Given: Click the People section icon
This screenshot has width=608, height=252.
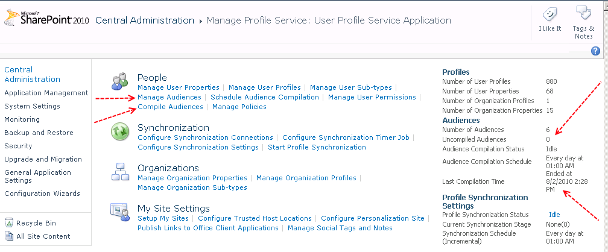Looking at the screenshot, I should 121,81.
